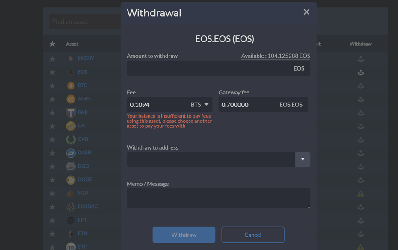Toggle favorite star for BTC
The width and height of the screenshot is (398, 250).
coord(52,86)
